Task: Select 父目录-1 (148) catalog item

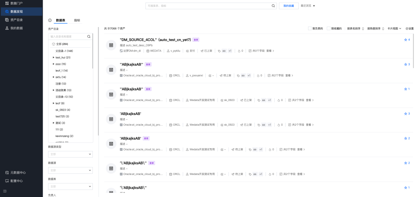Action: (x=64, y=51)
